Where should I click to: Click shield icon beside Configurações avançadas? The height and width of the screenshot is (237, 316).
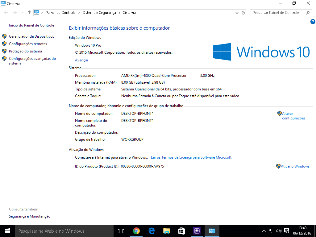coord(4,59)
